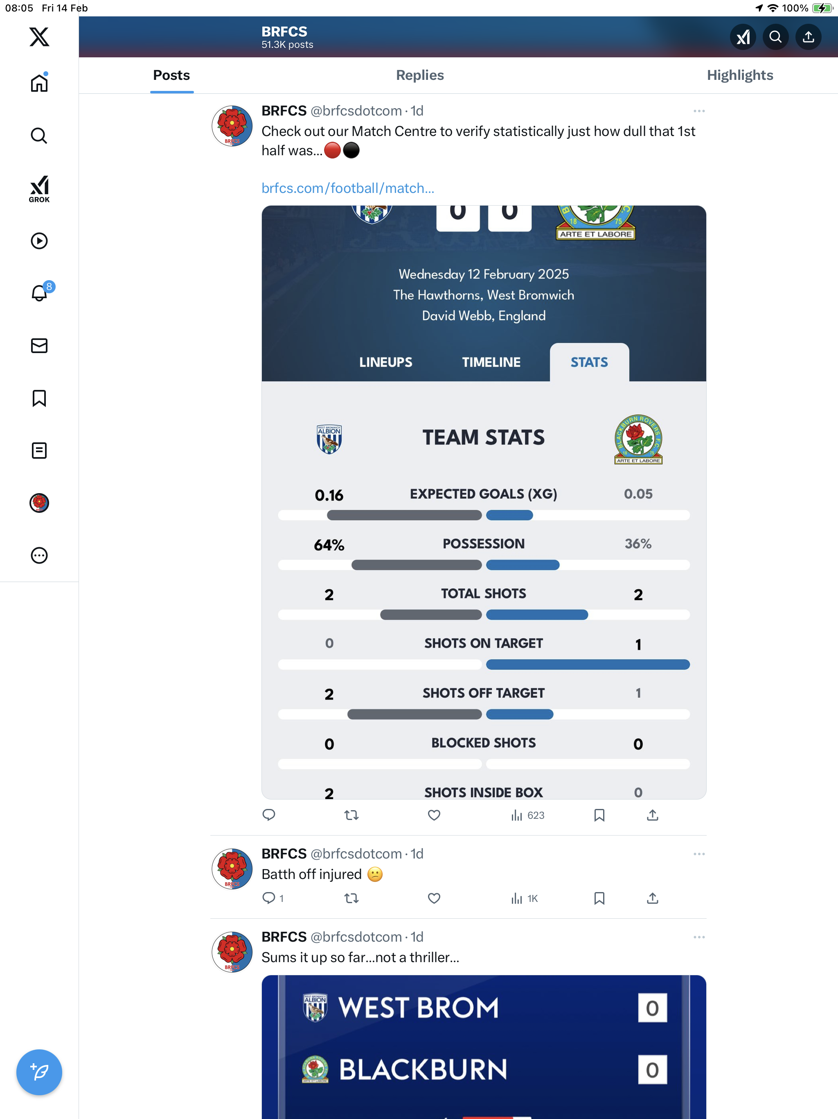Switch to the Highlights tab
Image resolution: width=838 pixels, height=1119 pixels.
[x=740, y=75]
